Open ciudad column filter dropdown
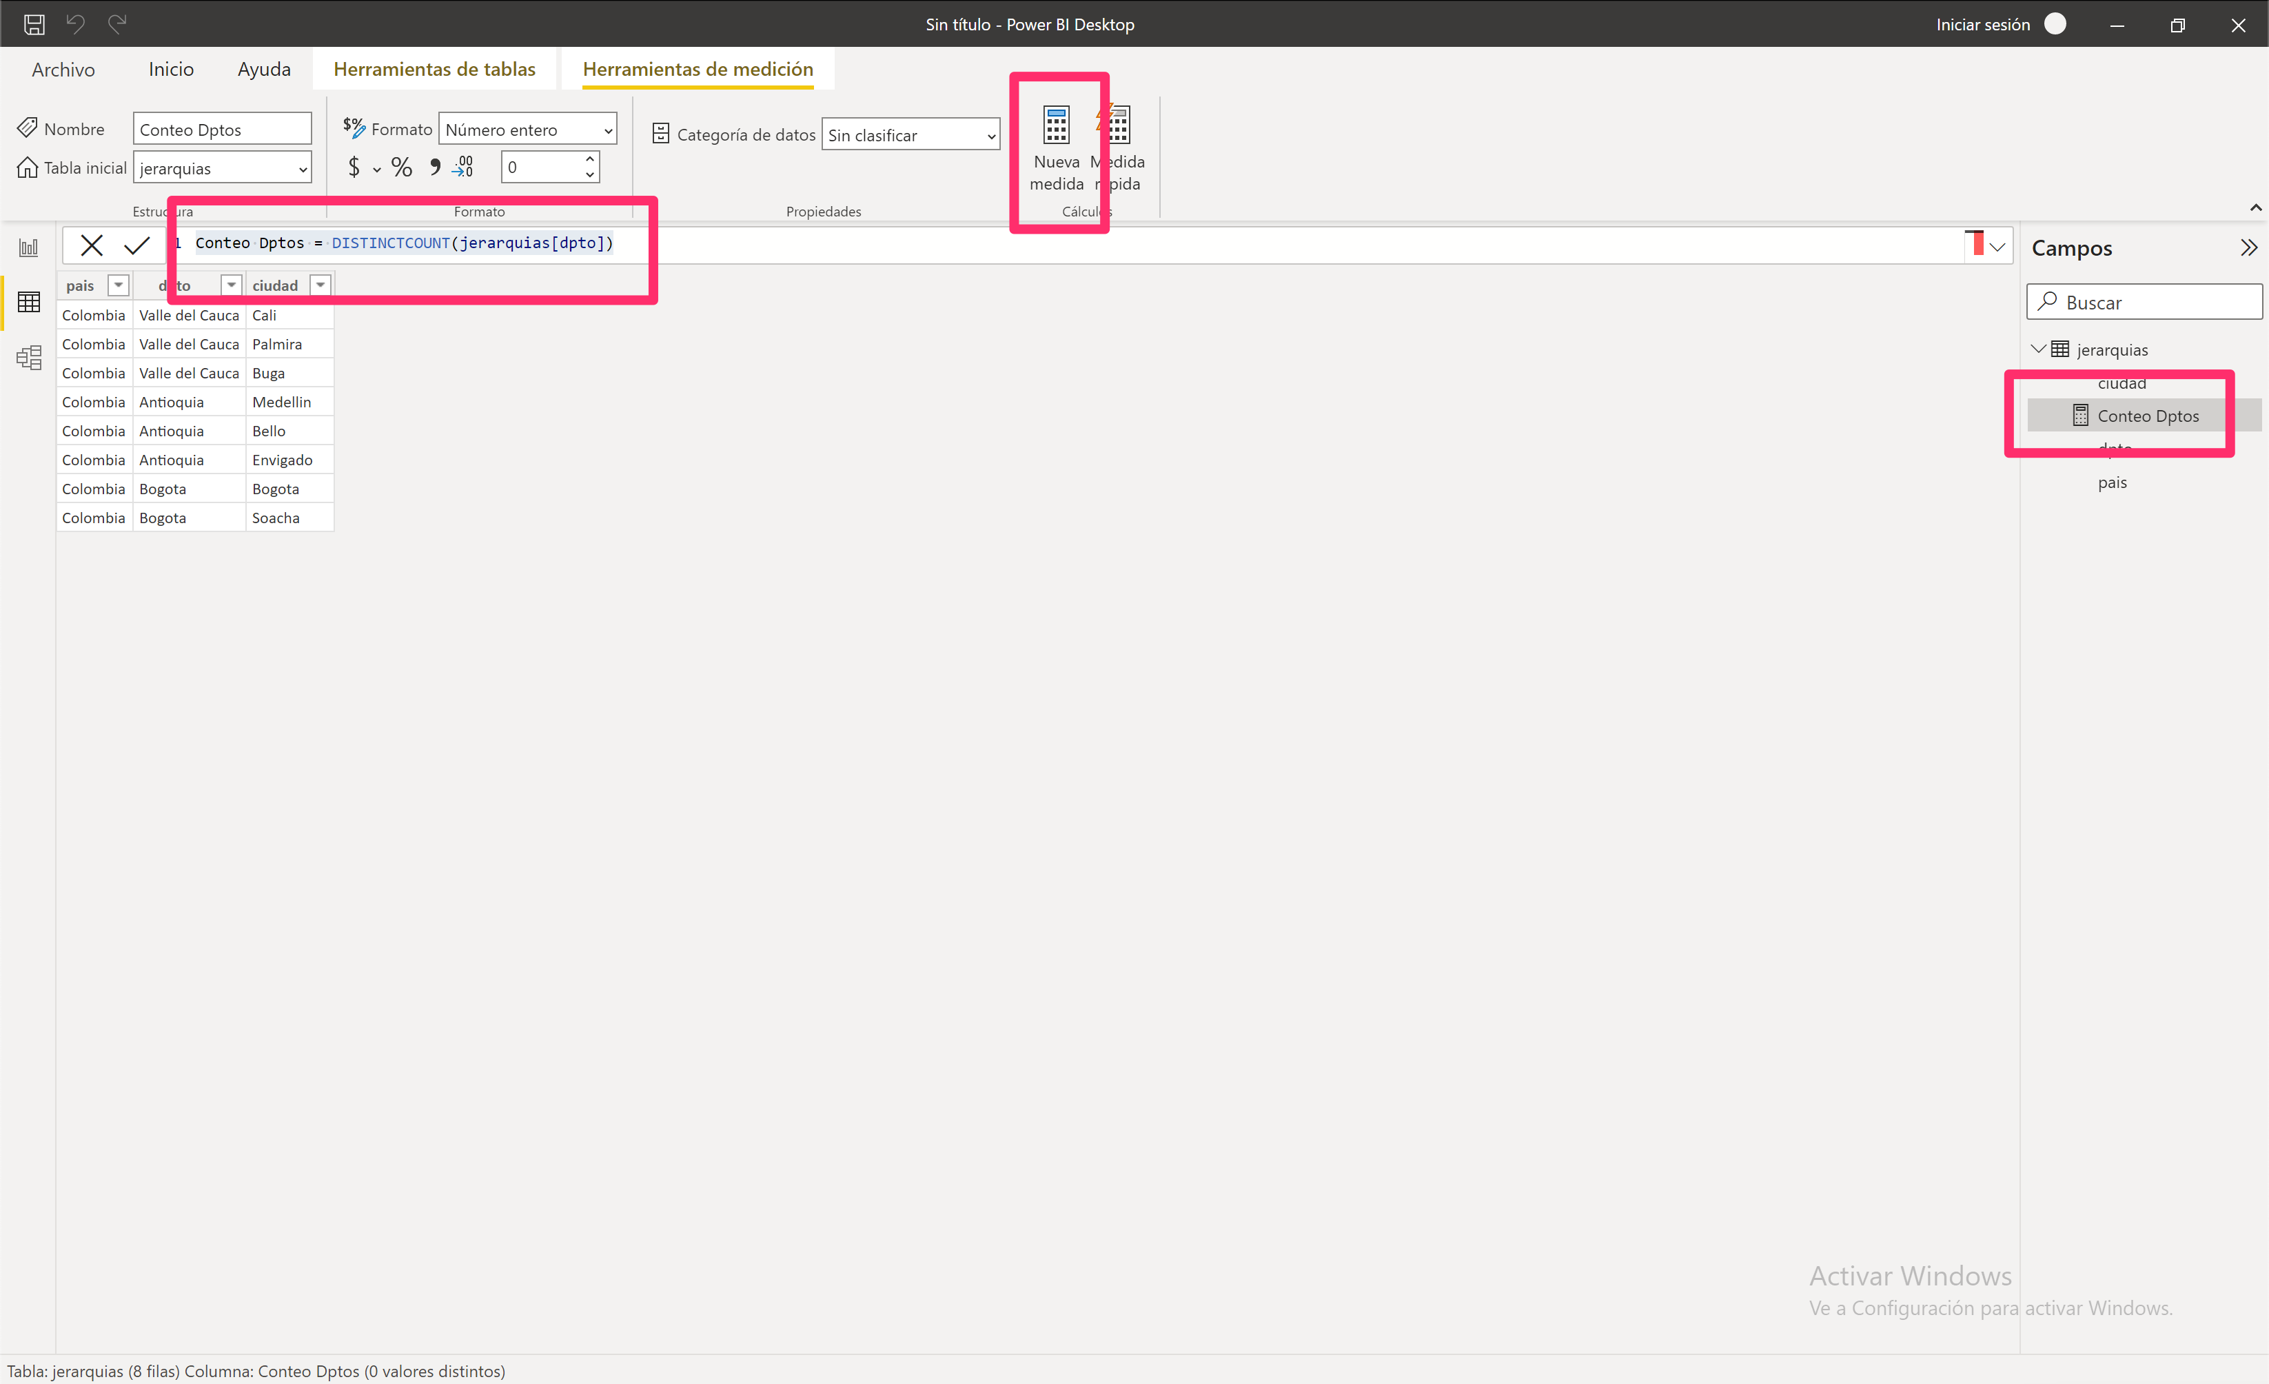This screenshot has width=2269, height=1384. tap(320, 285)
